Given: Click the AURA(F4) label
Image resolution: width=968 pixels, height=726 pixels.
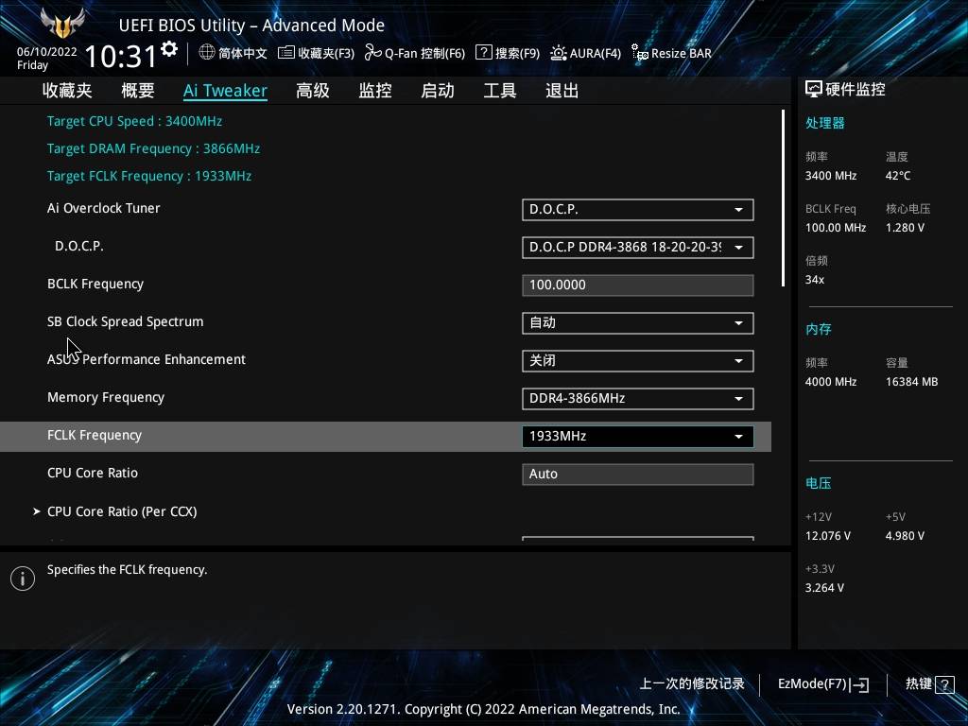Looking at the screenshot, I should (x=596, y=53).
